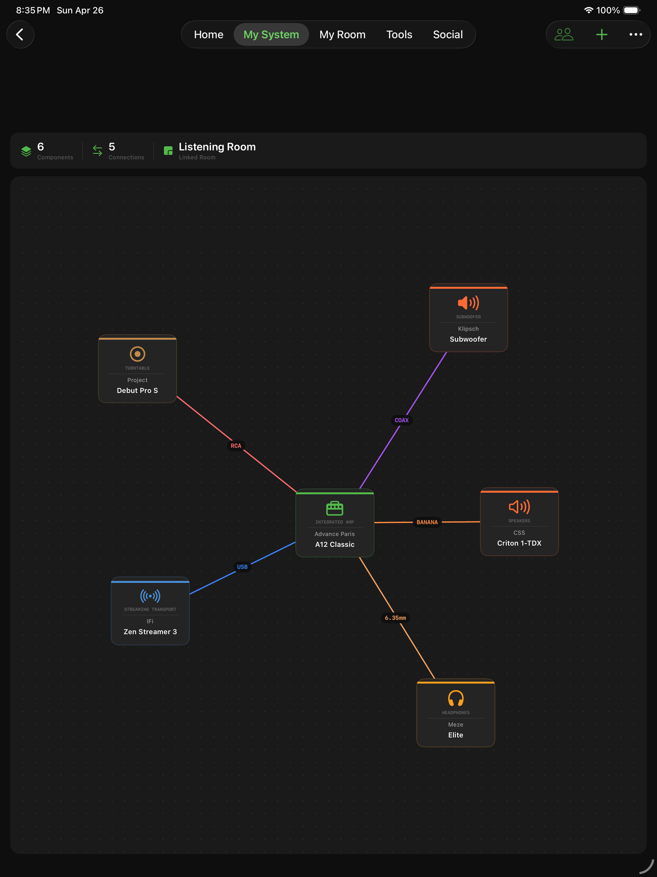Select the integrated amp icon on A12 Classic
Viewport: 657px width, 877px height.
pyautogui.click(x=334, y=509)
